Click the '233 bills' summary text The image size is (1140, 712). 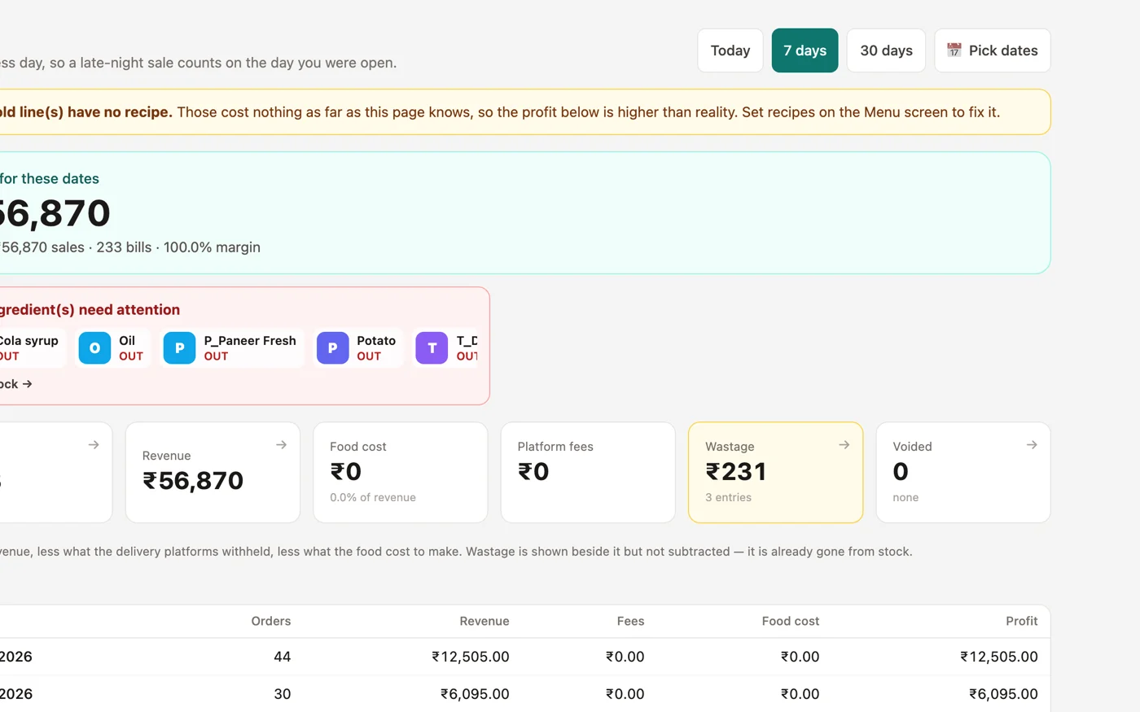tap(124, 247)
